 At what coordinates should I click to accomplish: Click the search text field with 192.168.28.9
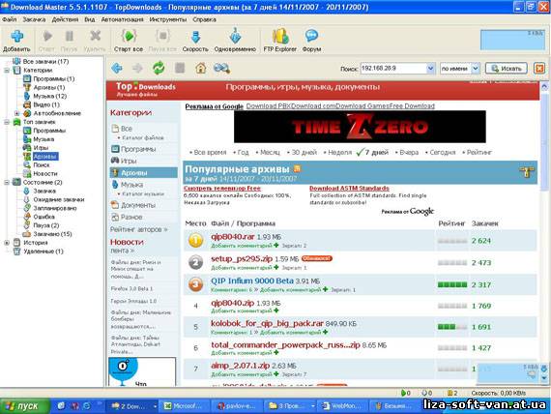393,69
